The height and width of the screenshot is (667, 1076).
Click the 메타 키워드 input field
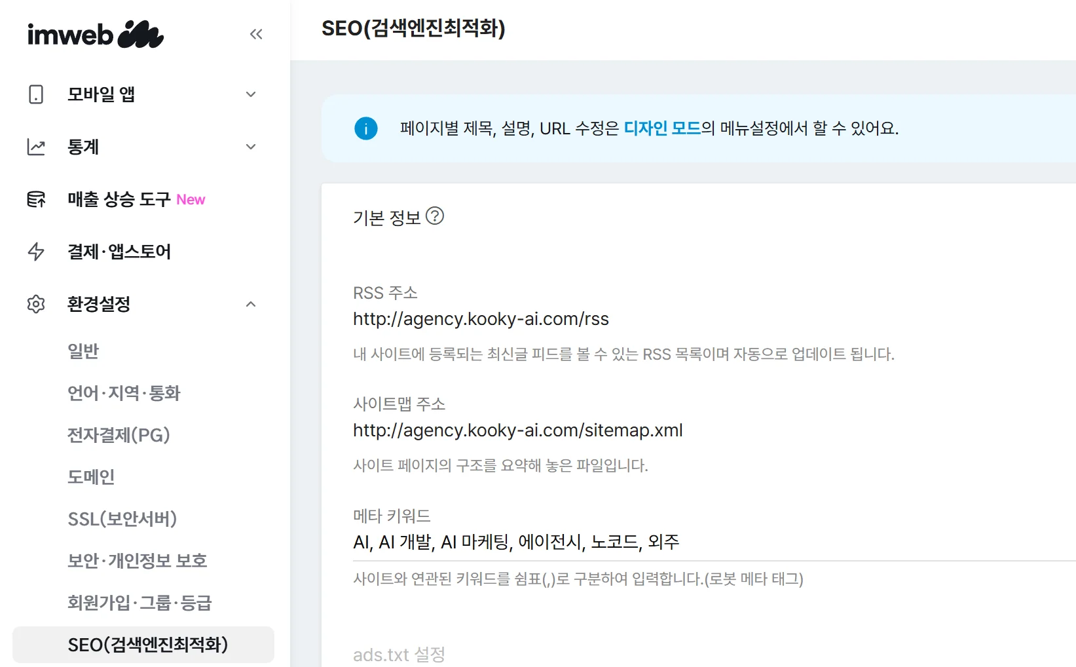655,543
